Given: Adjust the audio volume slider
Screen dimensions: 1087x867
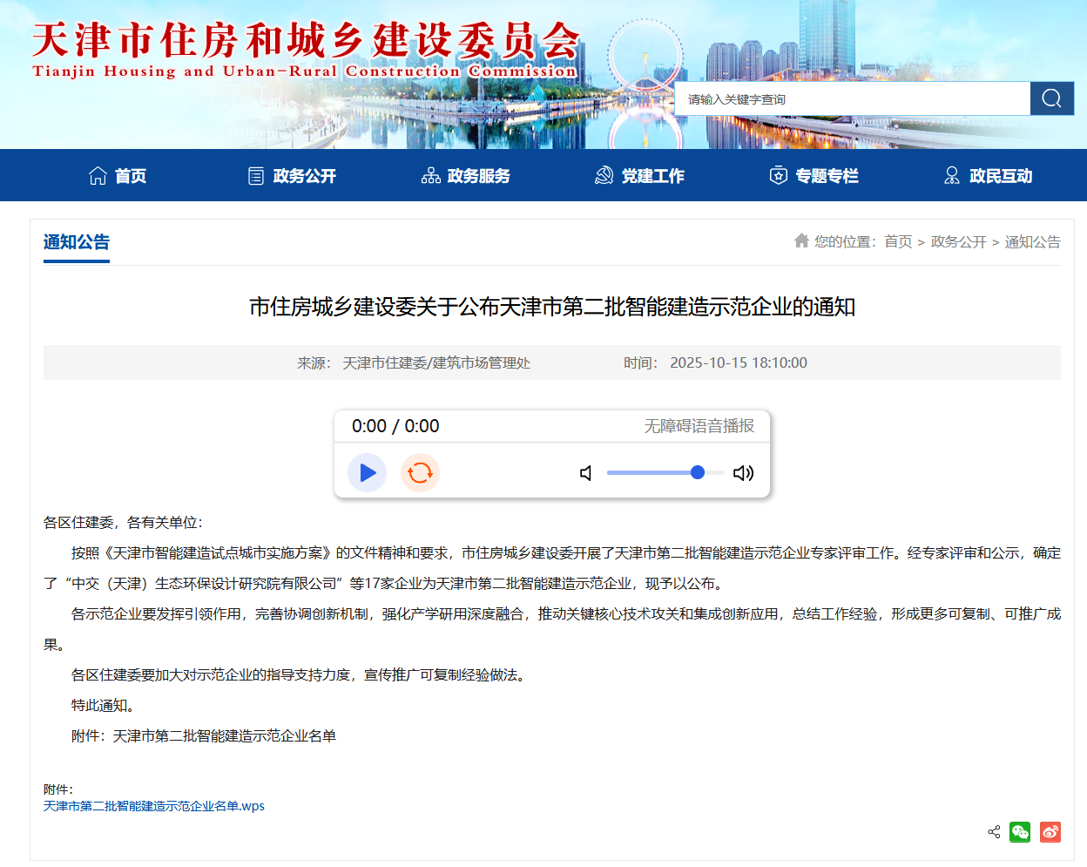Looking at the screenshot, I should pyautogui.click(x=665, y=472).
